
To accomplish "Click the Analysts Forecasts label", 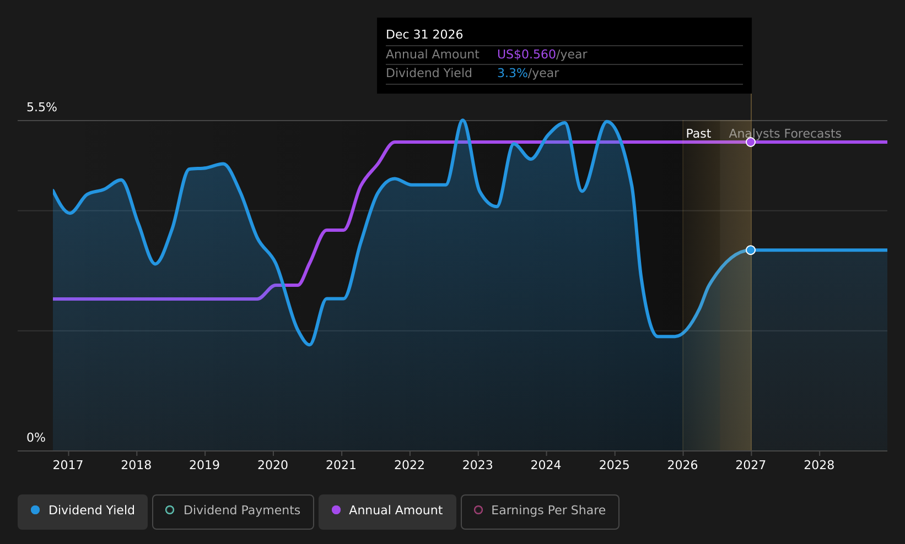I will (785, 134).
